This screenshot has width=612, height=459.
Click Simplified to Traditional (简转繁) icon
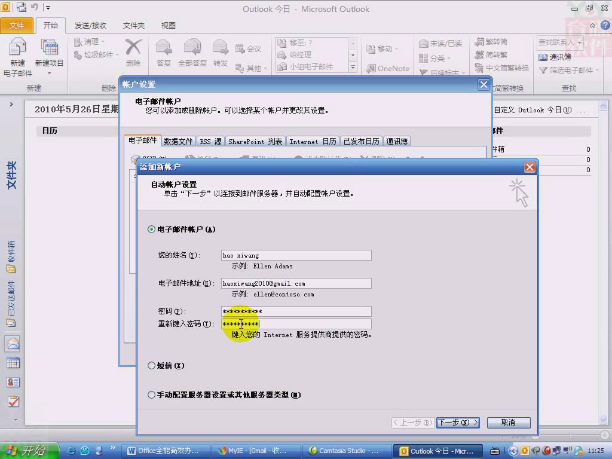click(491, 54)
